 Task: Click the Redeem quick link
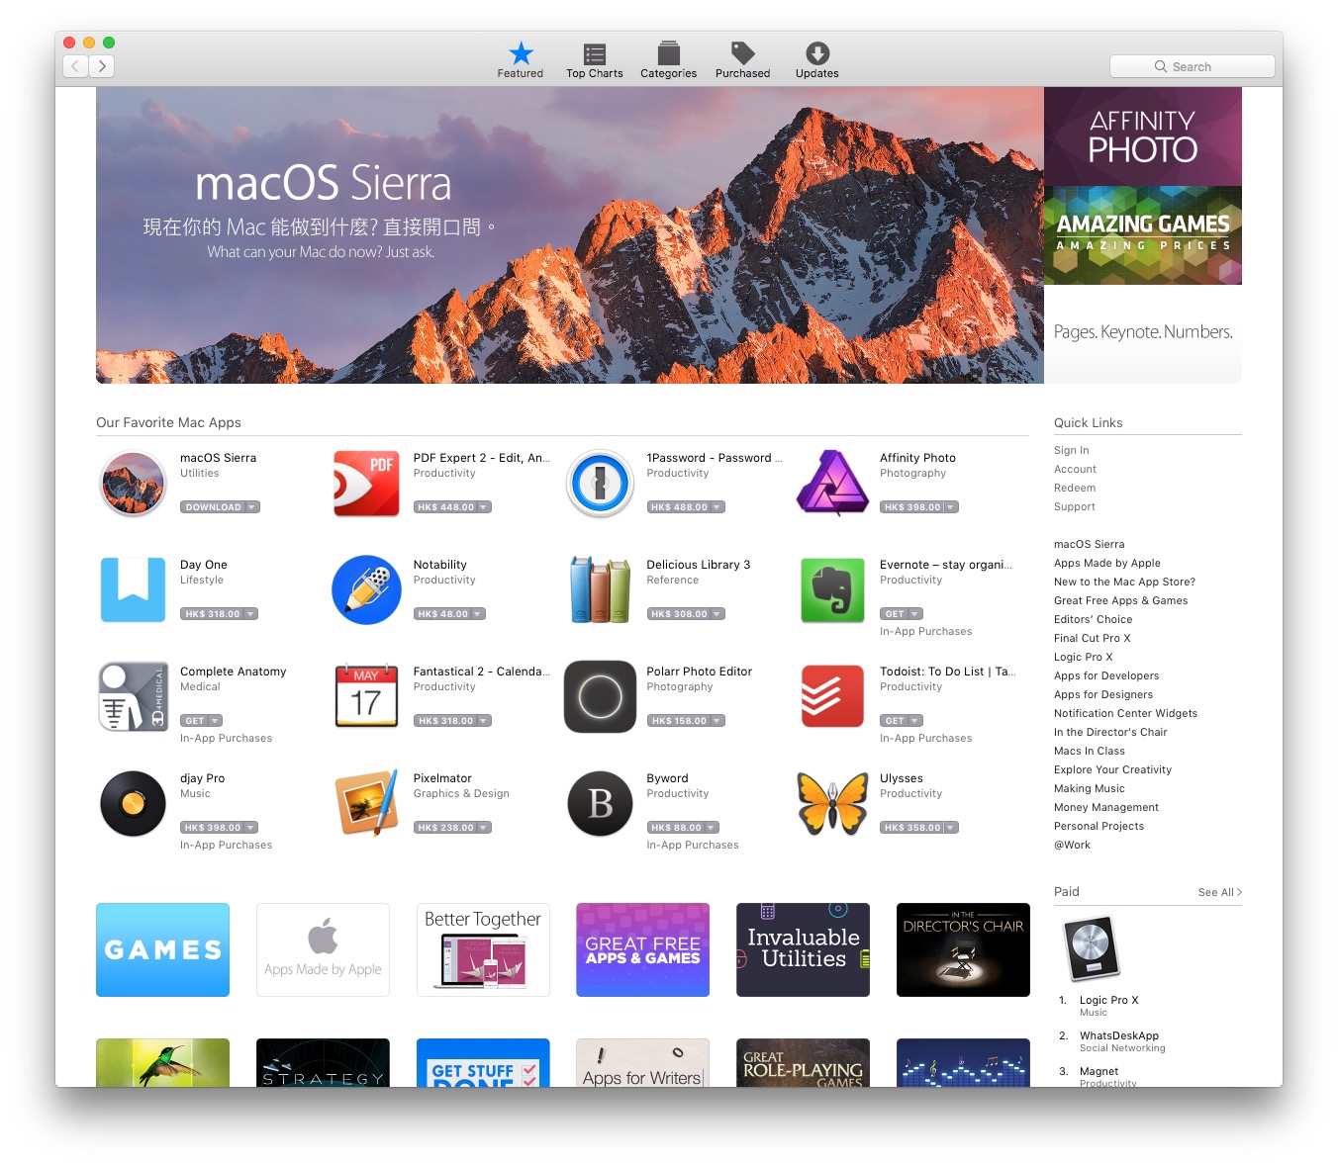[x=1075, y=488]
